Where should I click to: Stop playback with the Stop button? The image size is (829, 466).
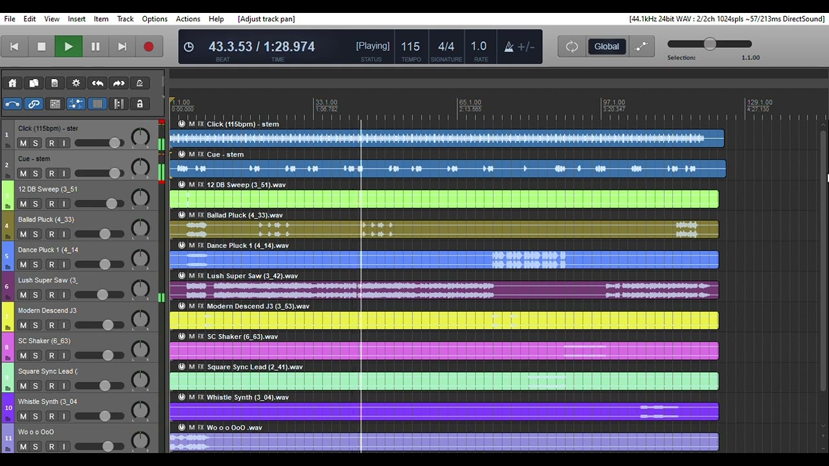click(41, 47)
